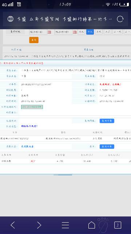Click the order number value beginning 2018020
The height and width of the screenshot is (234, 131).
(x=36, y=84)
